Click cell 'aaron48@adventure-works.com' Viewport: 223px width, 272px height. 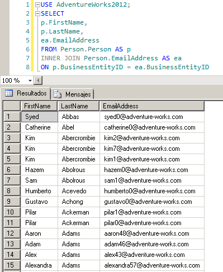click(152, 233)
